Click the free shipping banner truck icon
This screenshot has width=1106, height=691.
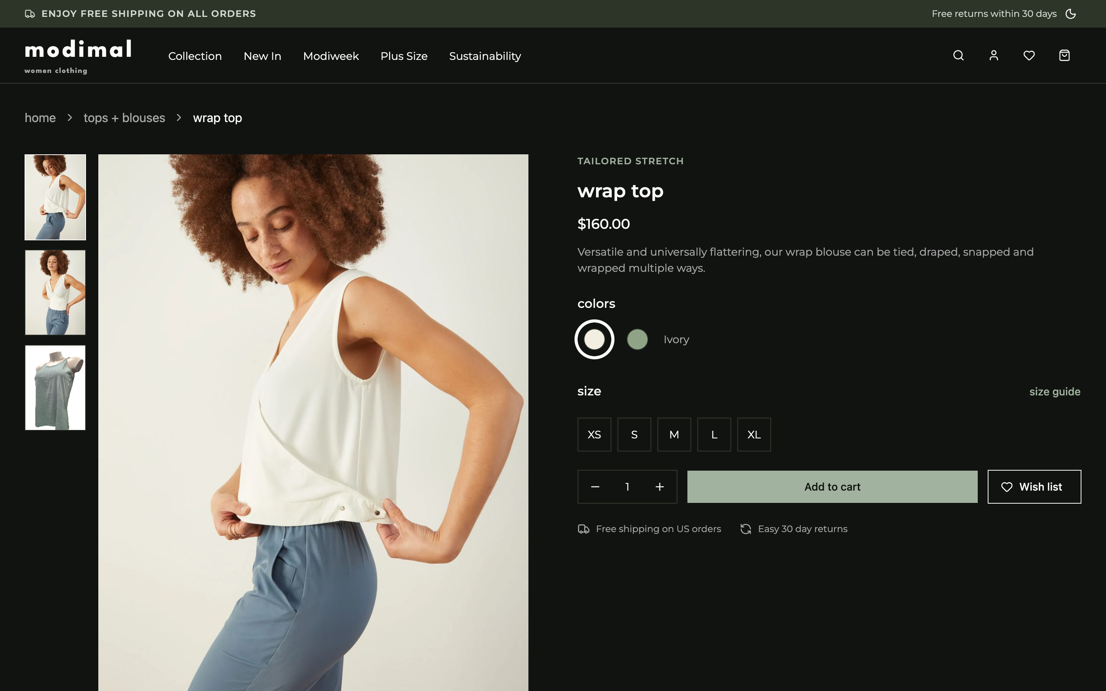tap(30, 14)
